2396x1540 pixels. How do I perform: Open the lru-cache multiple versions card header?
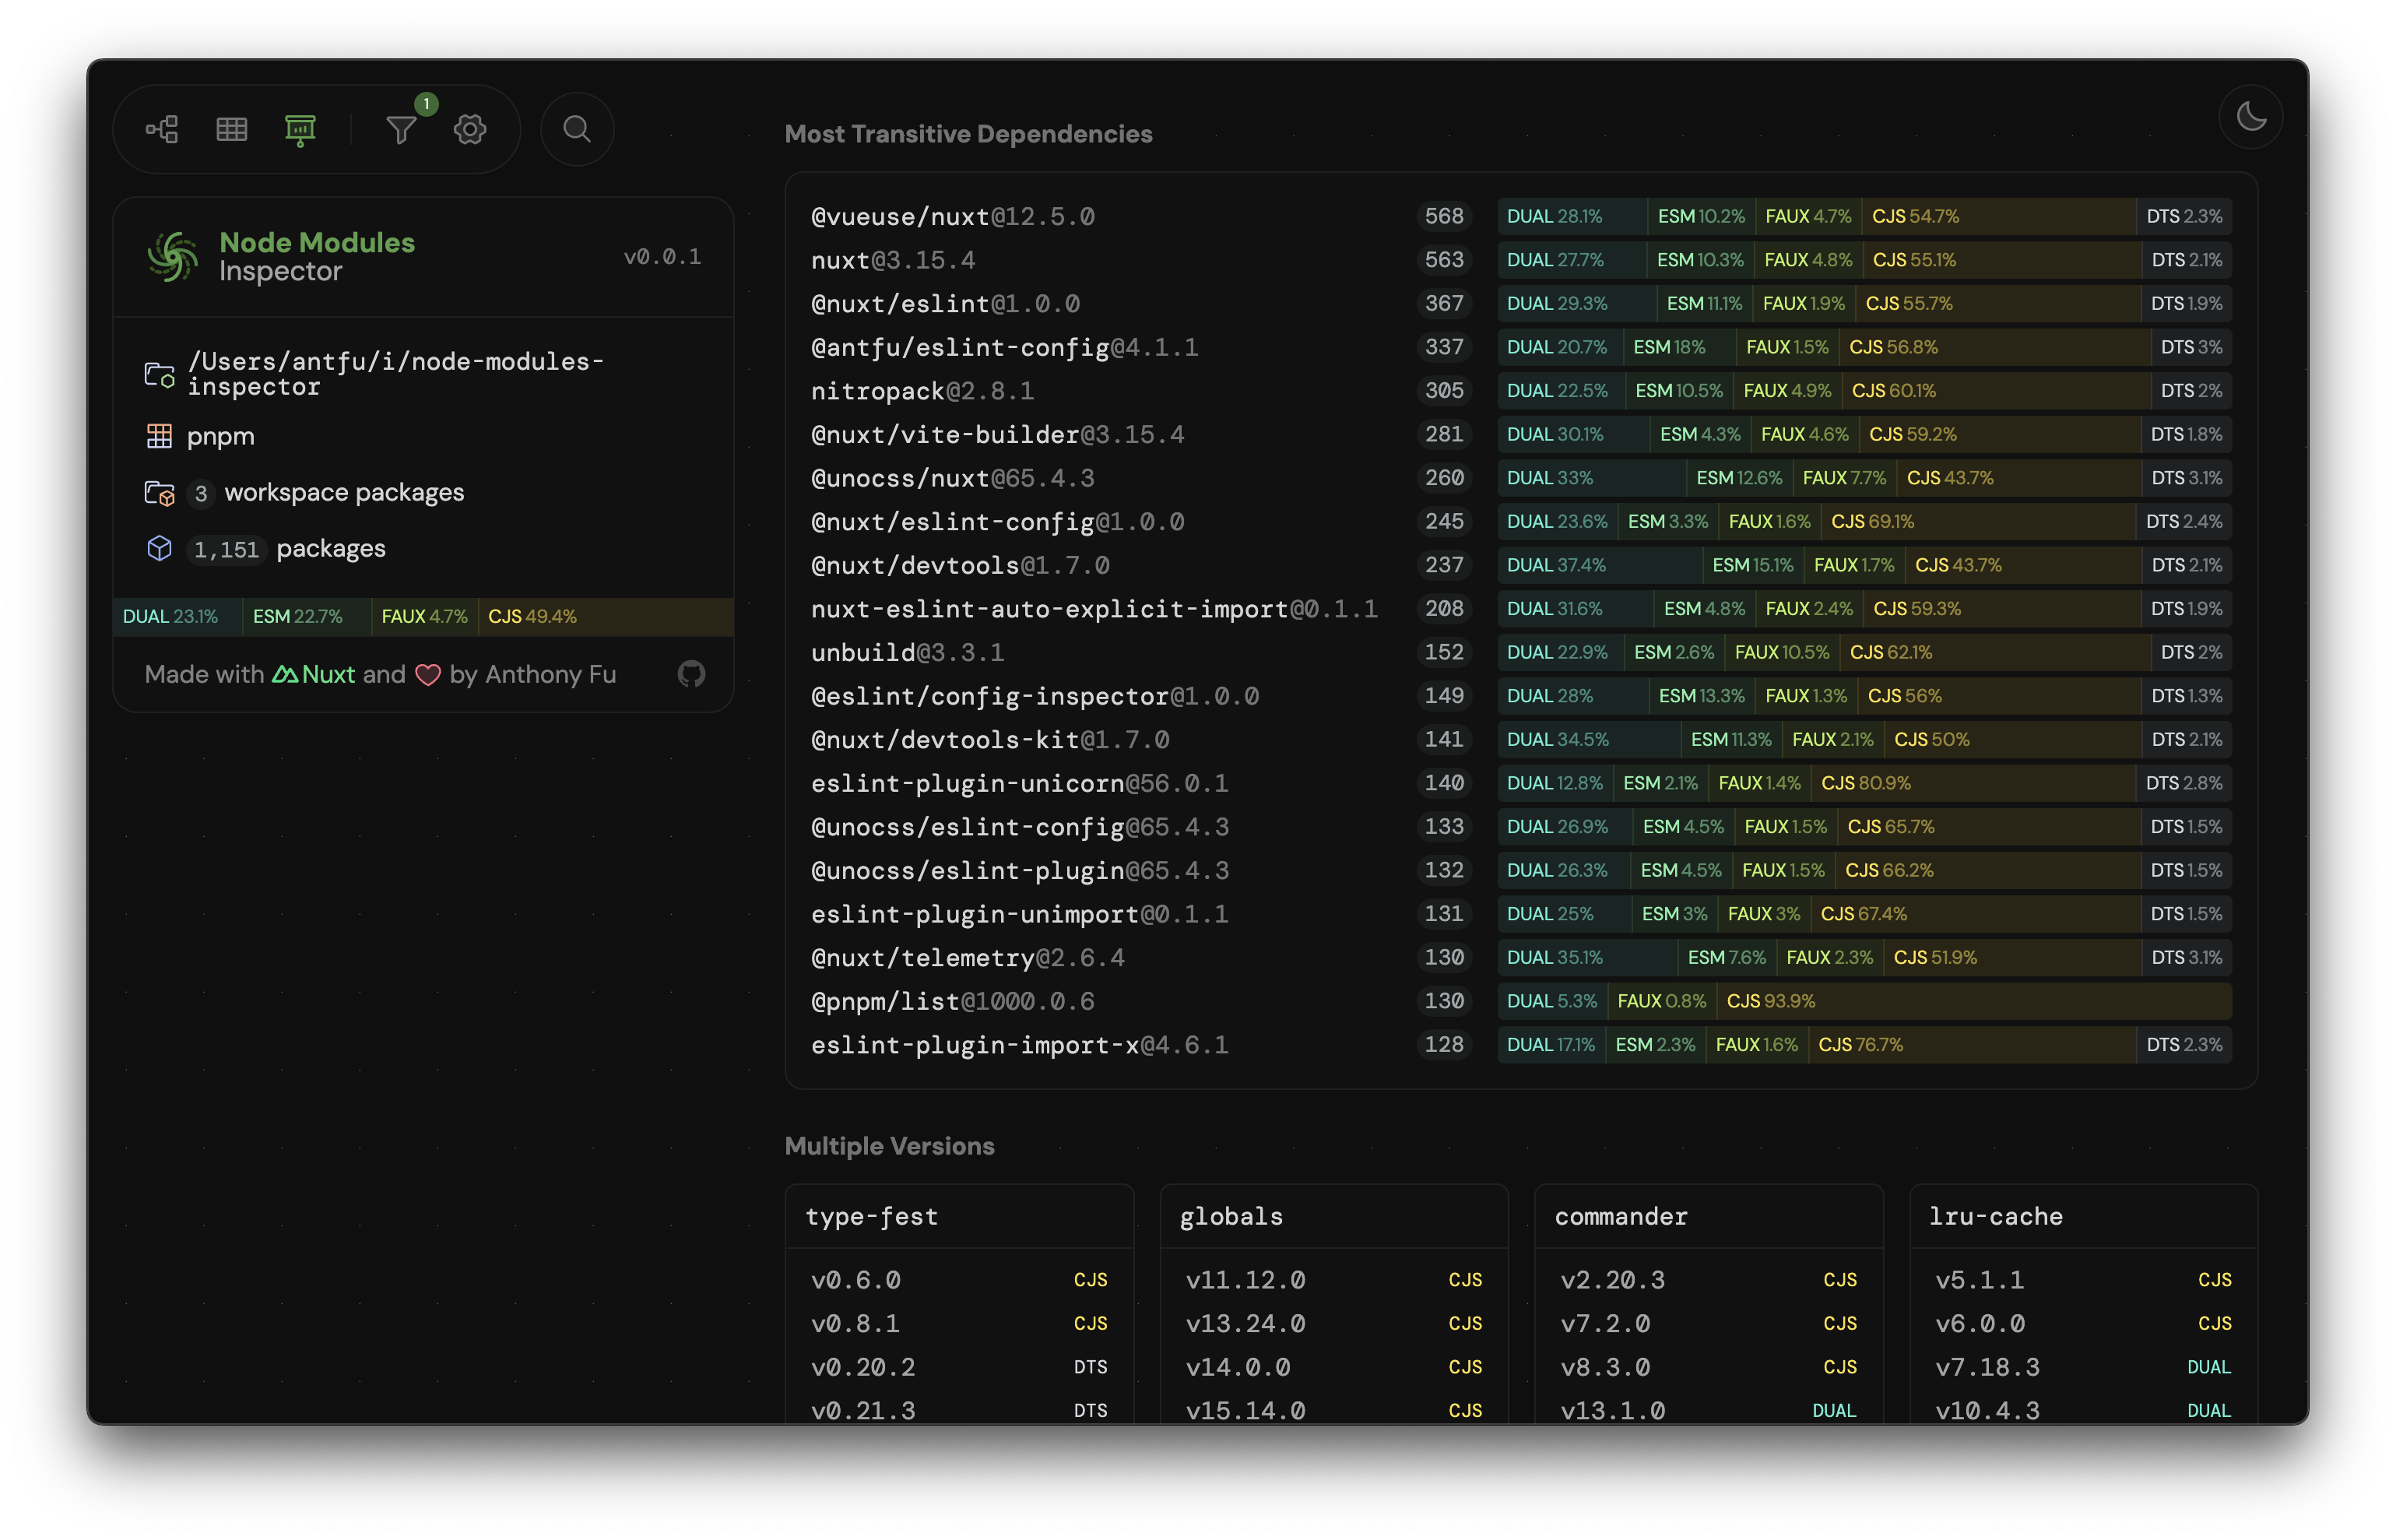[2083, 1217]
